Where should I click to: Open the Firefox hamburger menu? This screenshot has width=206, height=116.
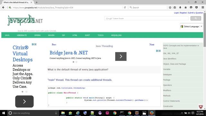(203, 7)
